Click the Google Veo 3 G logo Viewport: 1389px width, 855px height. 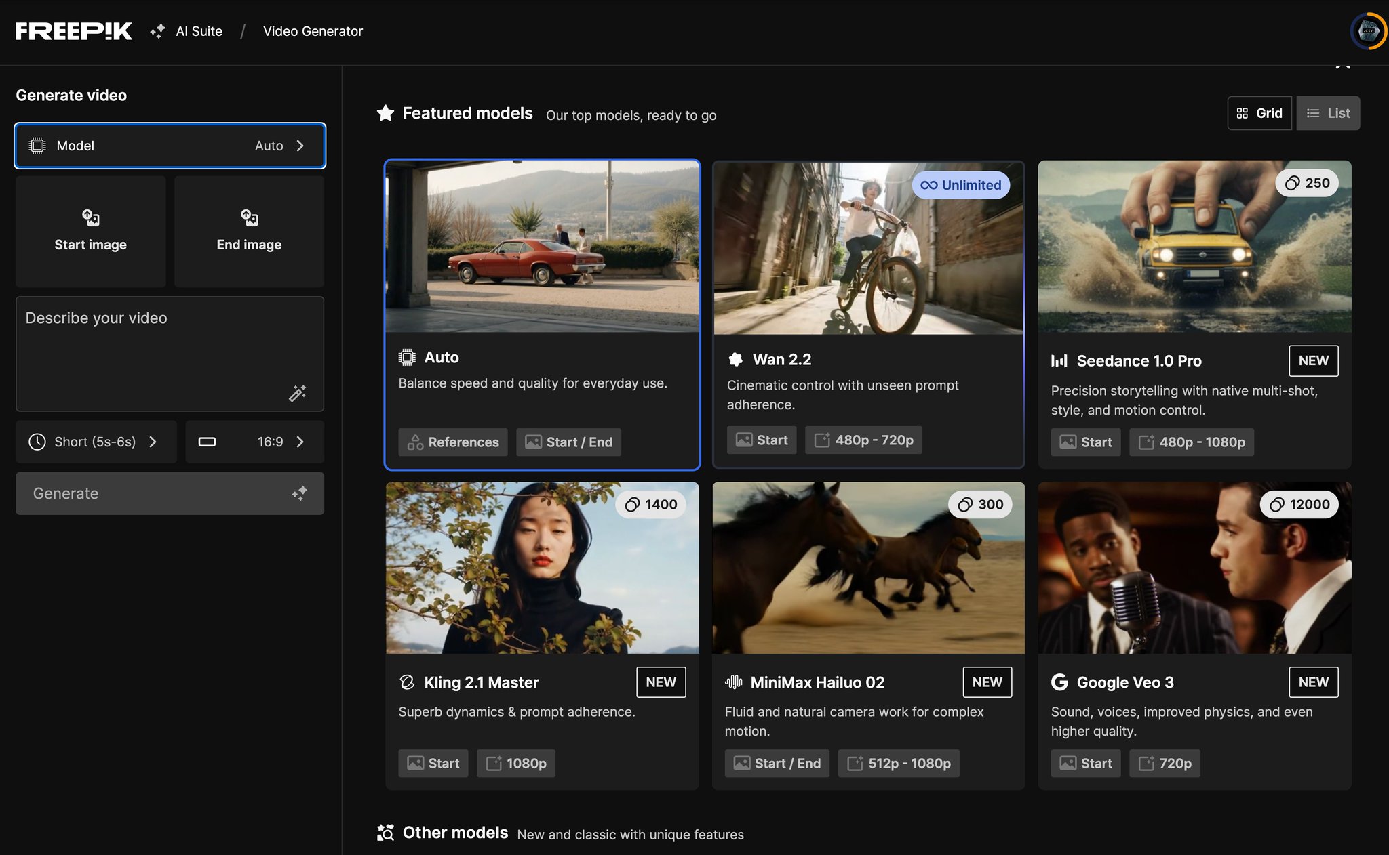coord(1059,682)
